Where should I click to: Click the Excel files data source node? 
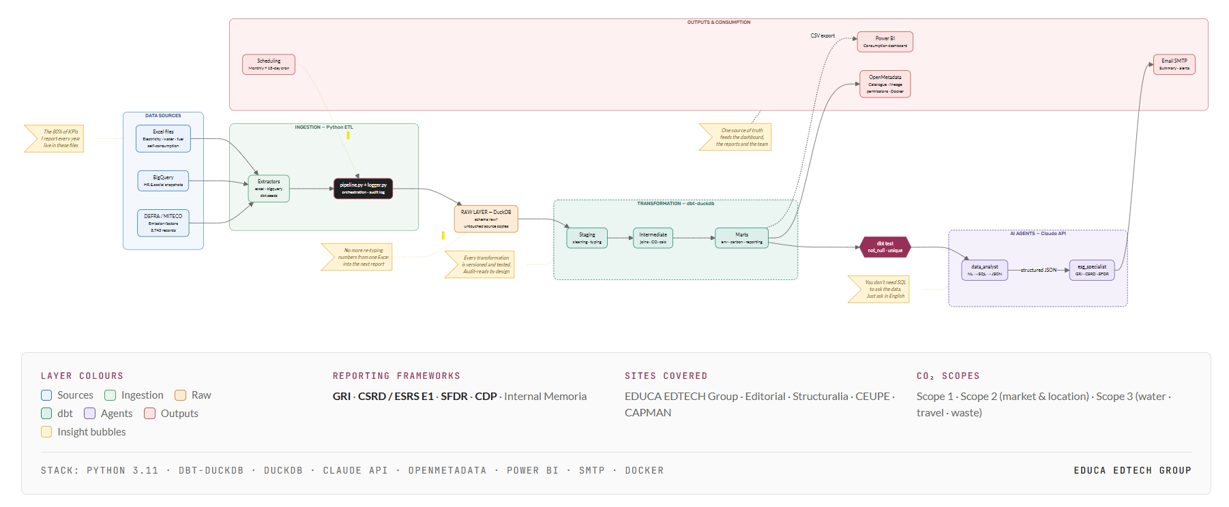[x=163, y=138]
